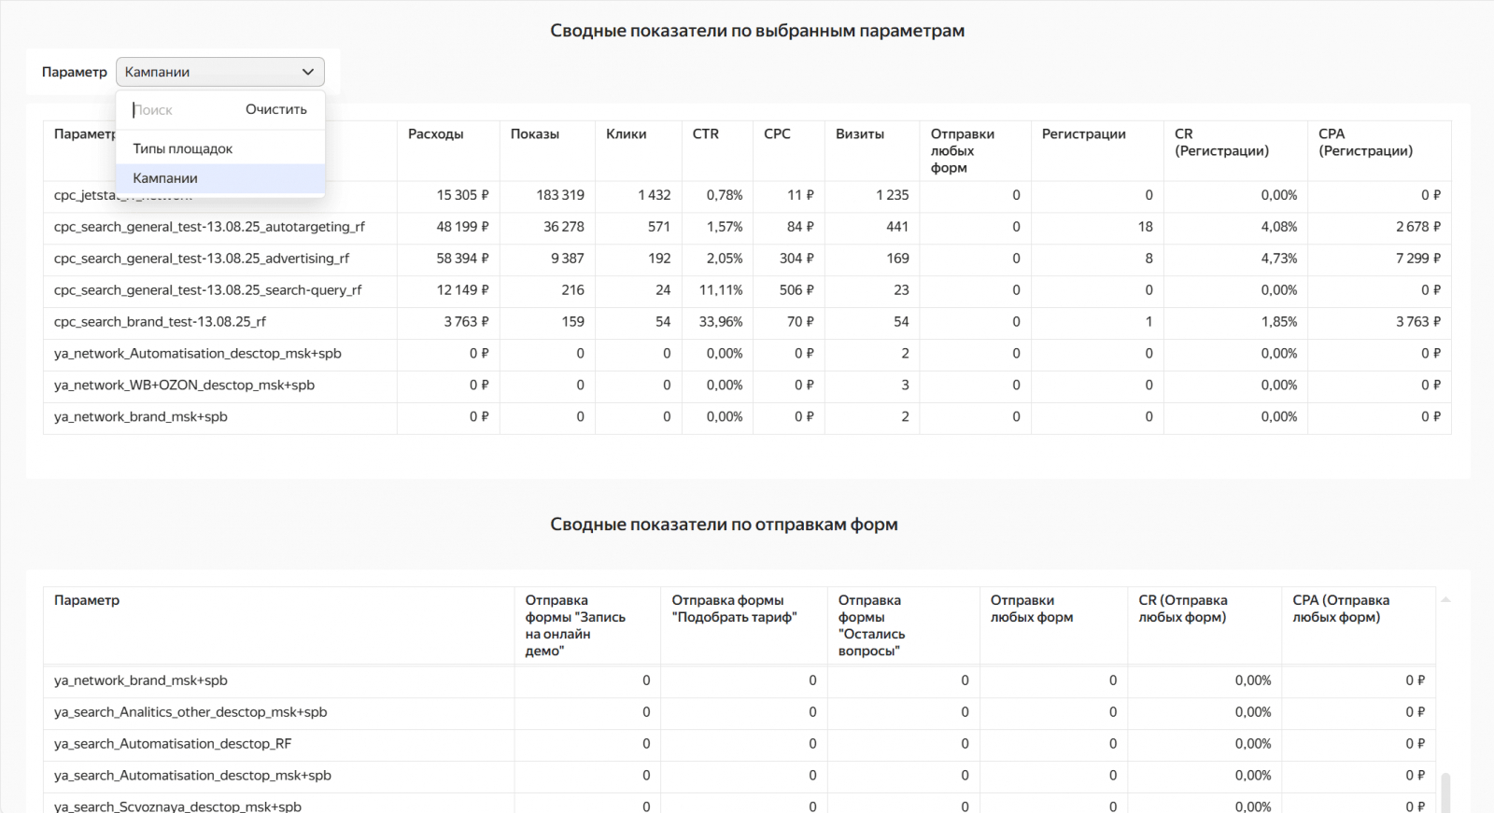Screen dimensions: 1494x813
Task: Click the CPA (Регистрации) column header
Action: tap(1365, 142)
